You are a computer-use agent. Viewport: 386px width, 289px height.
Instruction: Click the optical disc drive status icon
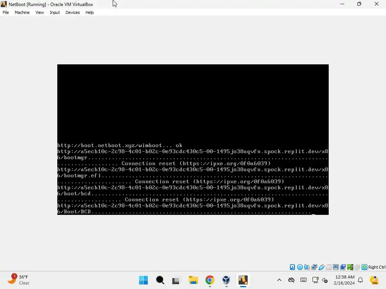pyautogui.click(x=300, y=267)
